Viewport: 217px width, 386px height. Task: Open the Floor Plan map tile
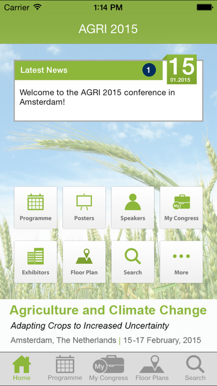click(x=84, y=262)
